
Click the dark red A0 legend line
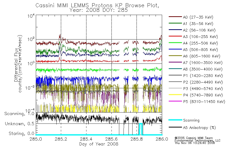175,17
